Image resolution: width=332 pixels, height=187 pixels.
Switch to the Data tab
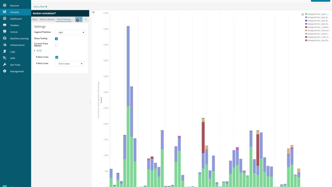(x=35, y=19)
